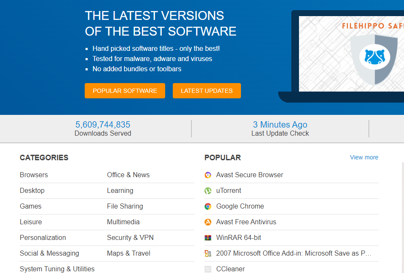Click the 3 Minutes Ago update text
The image size is (404, 273).
pos(280,125)
